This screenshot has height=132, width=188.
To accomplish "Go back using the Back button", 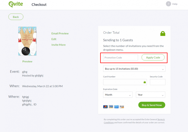I will 16,17.
